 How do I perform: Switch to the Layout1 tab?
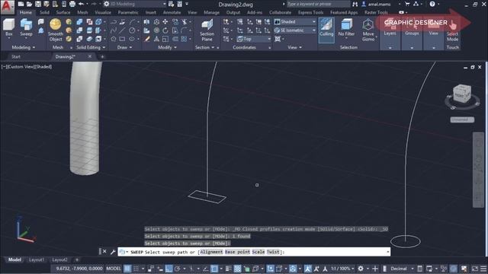[x=37, y=260]
